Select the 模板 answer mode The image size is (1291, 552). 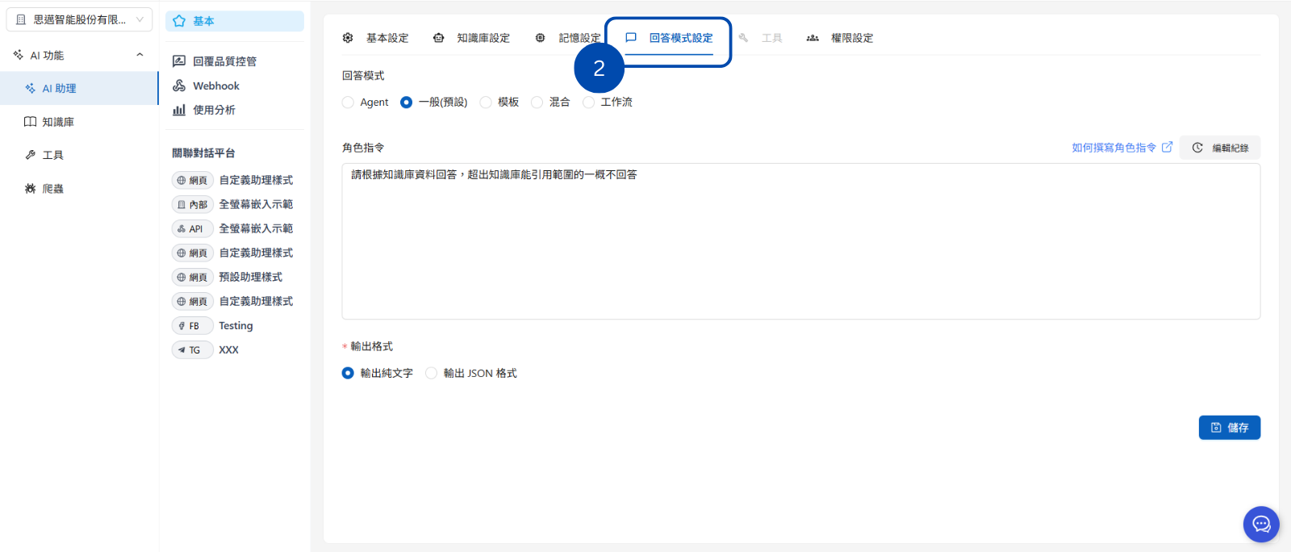[x=486, y=102]
